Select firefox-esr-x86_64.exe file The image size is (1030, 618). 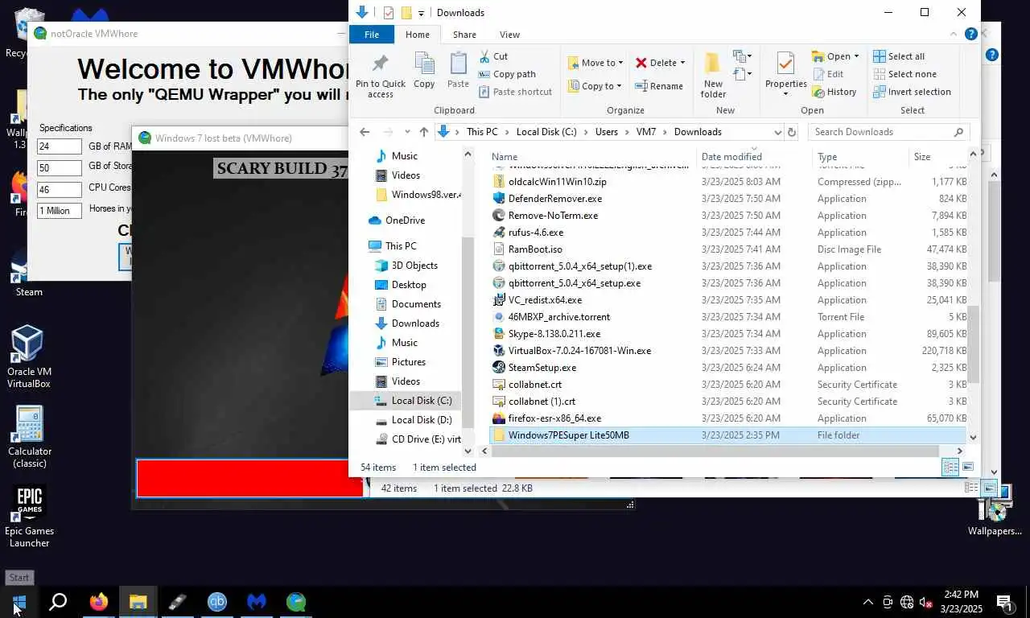(554, 418)
